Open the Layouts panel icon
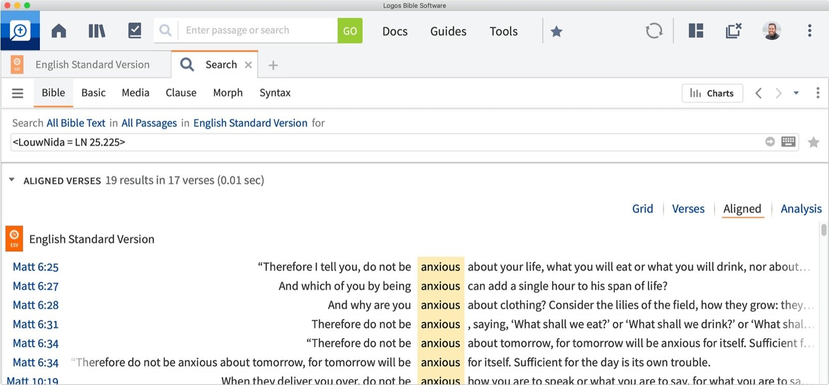Image resolution: width=829 pixels, height=385 pixels. pos(696,31)
